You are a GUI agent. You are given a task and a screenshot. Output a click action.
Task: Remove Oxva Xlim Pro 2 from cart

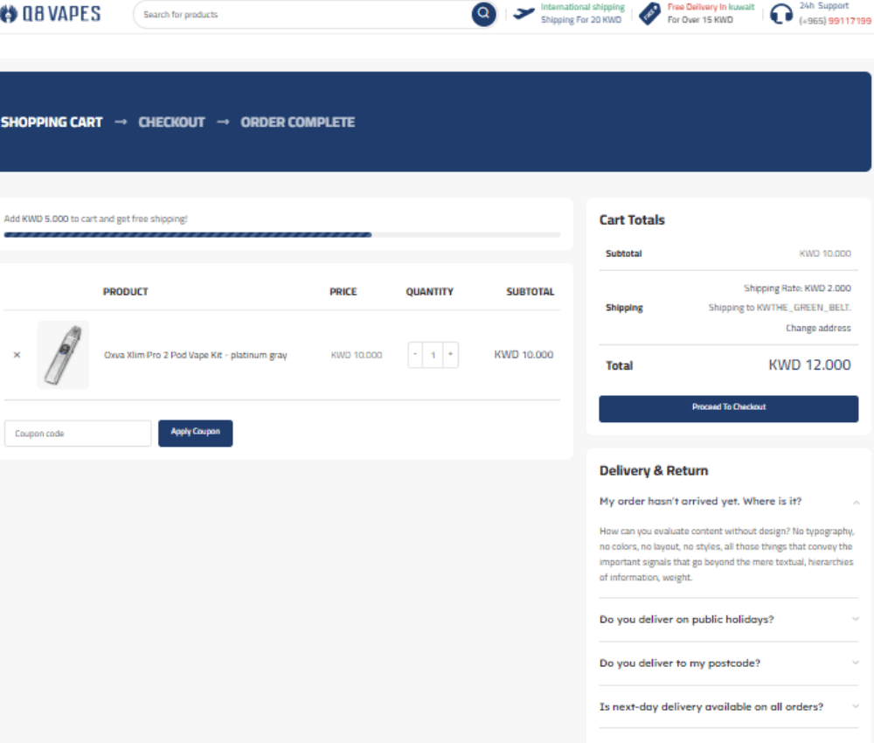coord(17,355)
